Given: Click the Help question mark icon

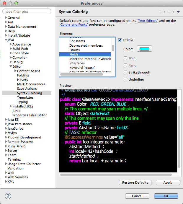Looking at the screenshot, I should pos(8,196).
